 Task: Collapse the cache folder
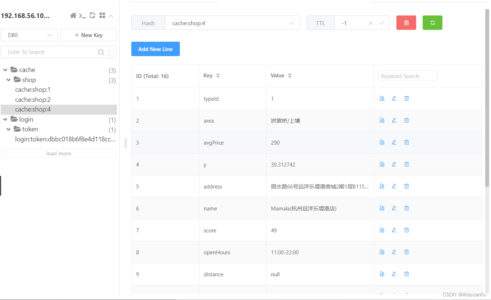[x=5, y=70]
